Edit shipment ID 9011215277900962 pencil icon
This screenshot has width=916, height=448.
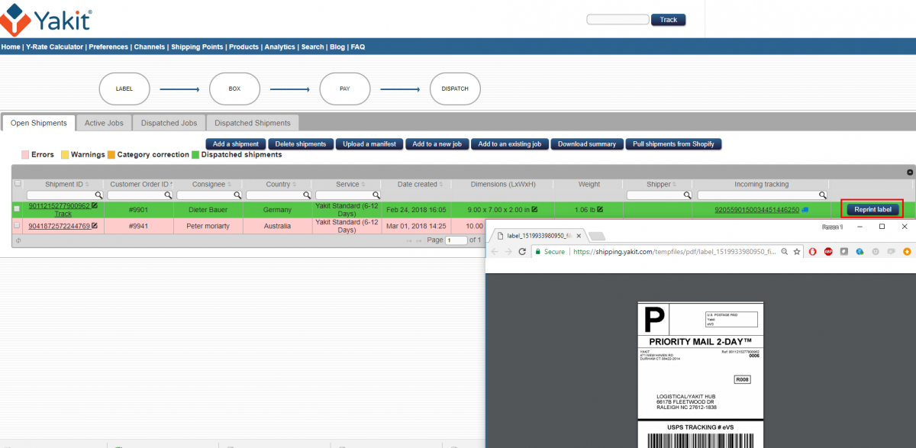(95, 205)
